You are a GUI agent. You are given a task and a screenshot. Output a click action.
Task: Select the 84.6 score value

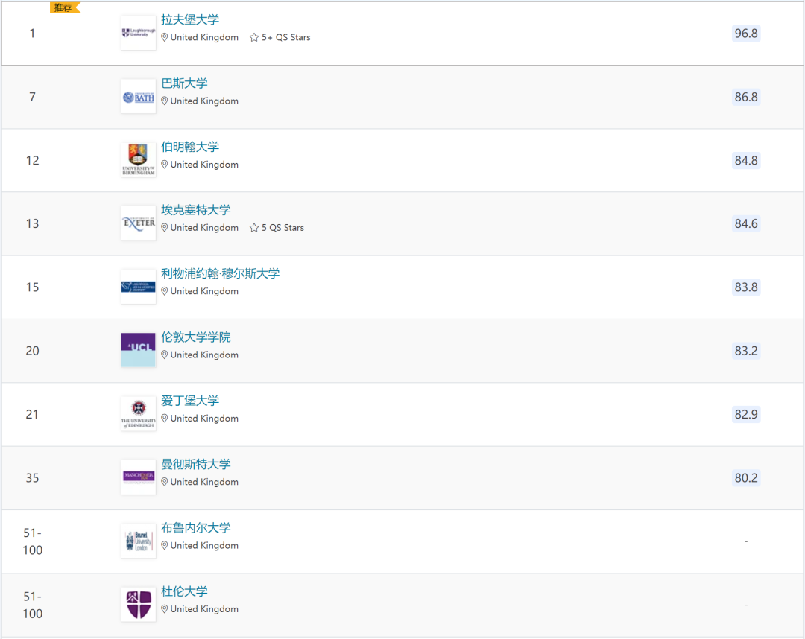pyautogui.click(x=746, y=223)
